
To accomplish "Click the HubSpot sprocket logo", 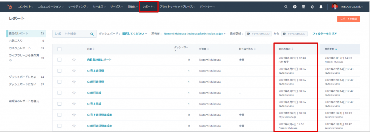I will [10, 7].
